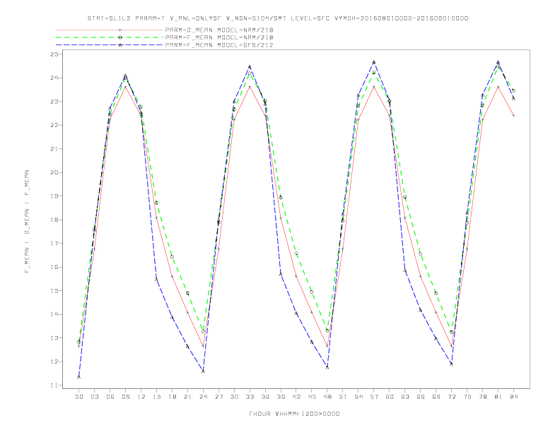Click legend entry PARM=F_MEAN MODEL=GFS/212
Image resolution: width=560 pixels, height=432 pixels.
pyautogui.click(x=219, y=45)
